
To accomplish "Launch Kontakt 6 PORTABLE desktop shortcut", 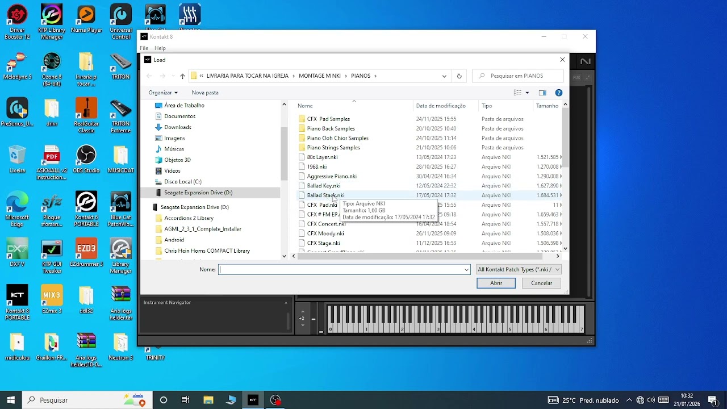I will click(x=86, y=210).
